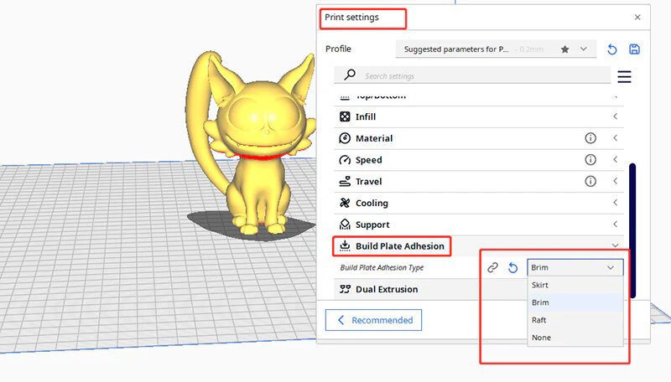Screen dimensions: 671x382
Task: Click the Infill category label
Action: tap(366, 116)
